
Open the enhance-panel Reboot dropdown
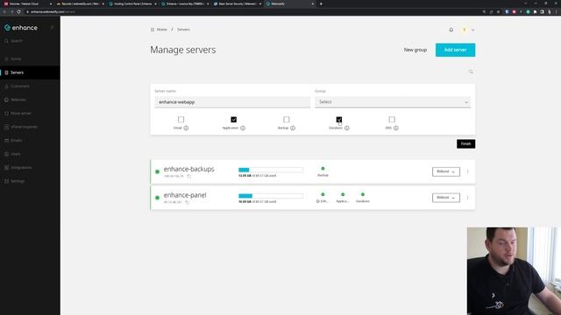pyautogui.click(x=446, y=198)
